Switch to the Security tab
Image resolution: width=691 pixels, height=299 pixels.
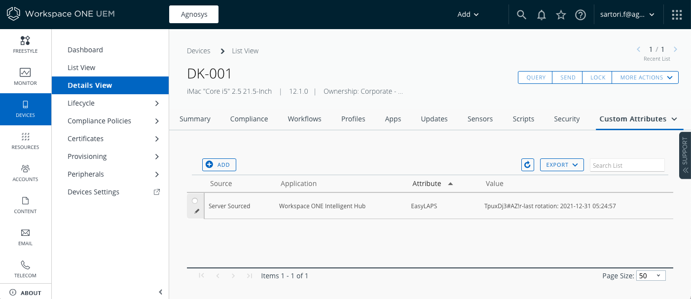[x=567, y=119]
